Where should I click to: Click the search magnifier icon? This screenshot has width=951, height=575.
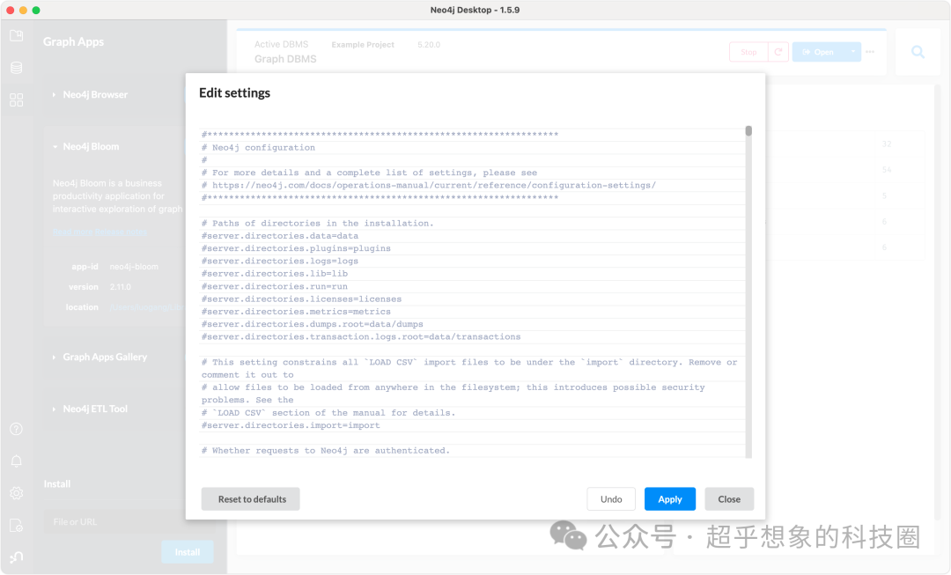(918, 52)
